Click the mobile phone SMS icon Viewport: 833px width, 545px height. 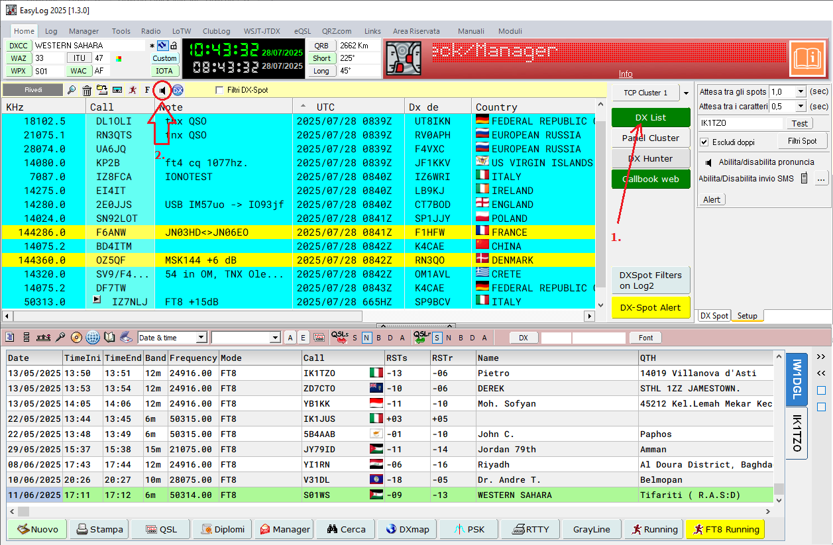(x=805, y=178)
